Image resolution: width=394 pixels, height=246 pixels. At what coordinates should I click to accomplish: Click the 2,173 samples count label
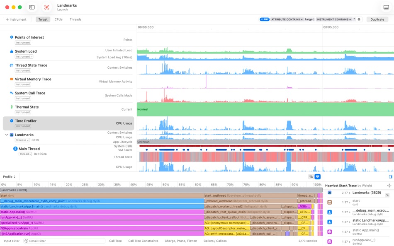[x=308, y=241]
